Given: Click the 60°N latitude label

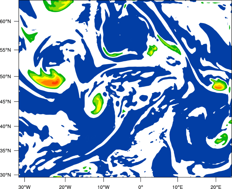Looking at the screenshot, I should (x=6, y=21).
